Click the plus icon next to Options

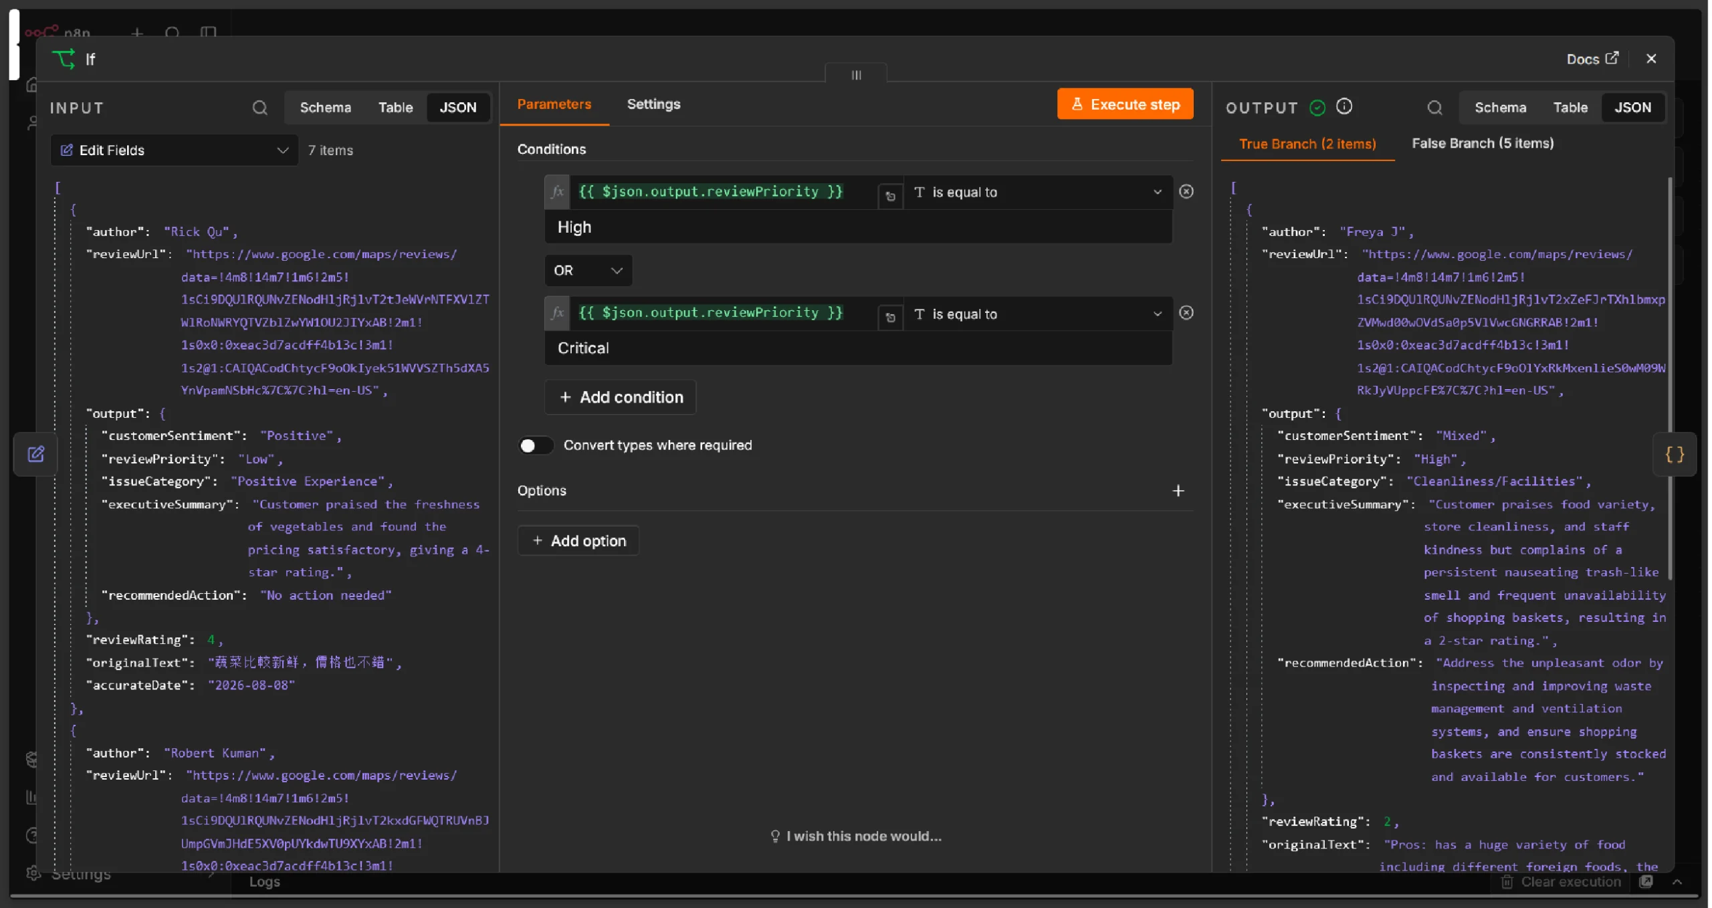click(1178, 491)
